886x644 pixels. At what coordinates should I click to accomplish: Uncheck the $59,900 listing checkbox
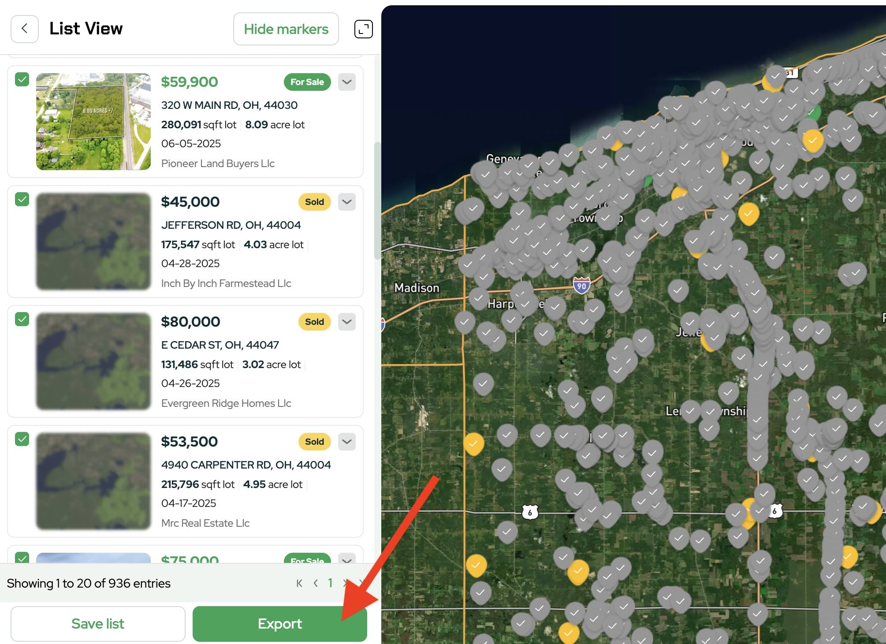point(22,80)
